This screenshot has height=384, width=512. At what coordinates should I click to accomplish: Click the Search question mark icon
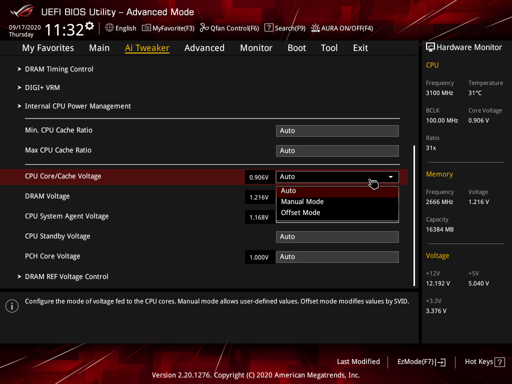pos(268,28)
